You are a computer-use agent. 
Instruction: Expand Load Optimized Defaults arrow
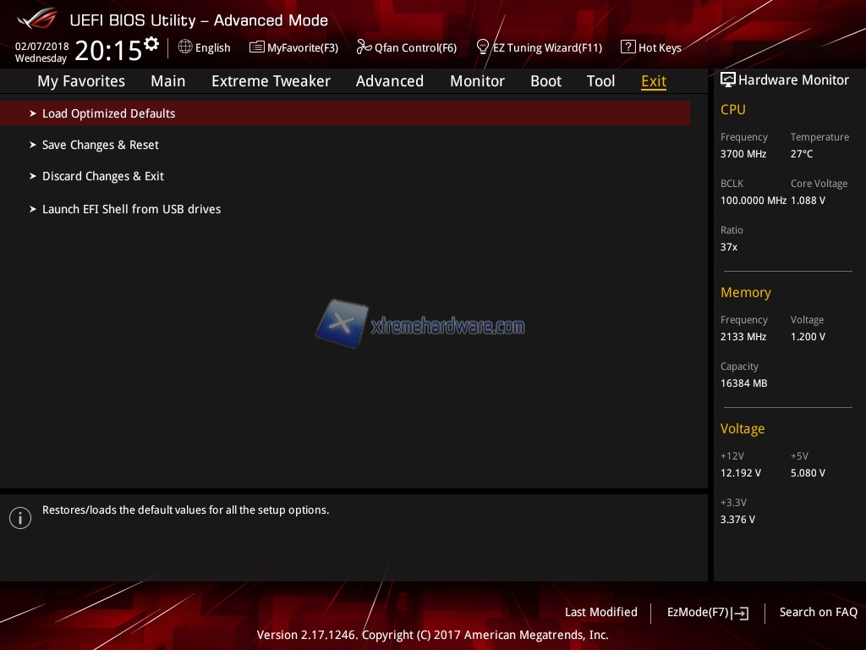click(x=33, y=113)
